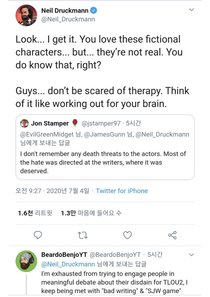The width and height of the screenshot is (210, 297).
Task: Click the reply speech bubble icon
Action: [x=38, y=235]
